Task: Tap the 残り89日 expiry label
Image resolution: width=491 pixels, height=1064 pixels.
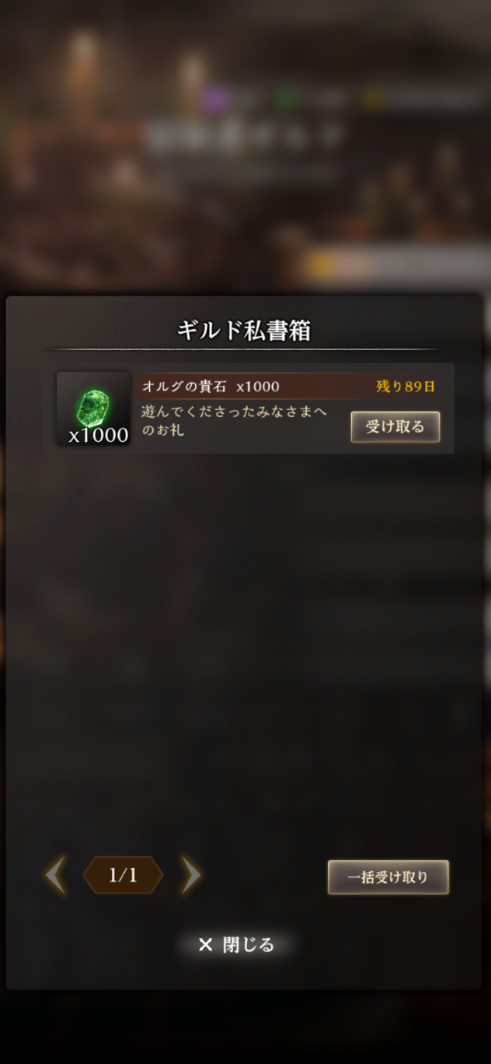Action: tap(405, 386)
